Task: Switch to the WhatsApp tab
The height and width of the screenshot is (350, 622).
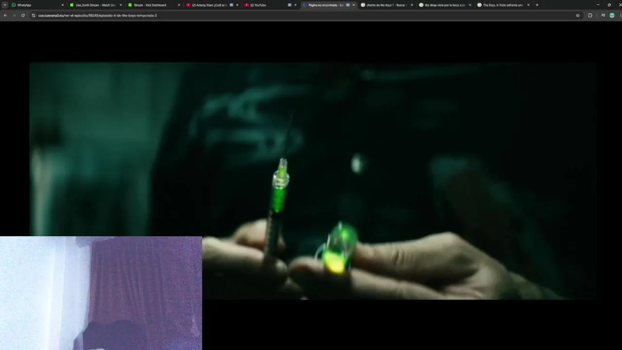Action: point(36,5)
